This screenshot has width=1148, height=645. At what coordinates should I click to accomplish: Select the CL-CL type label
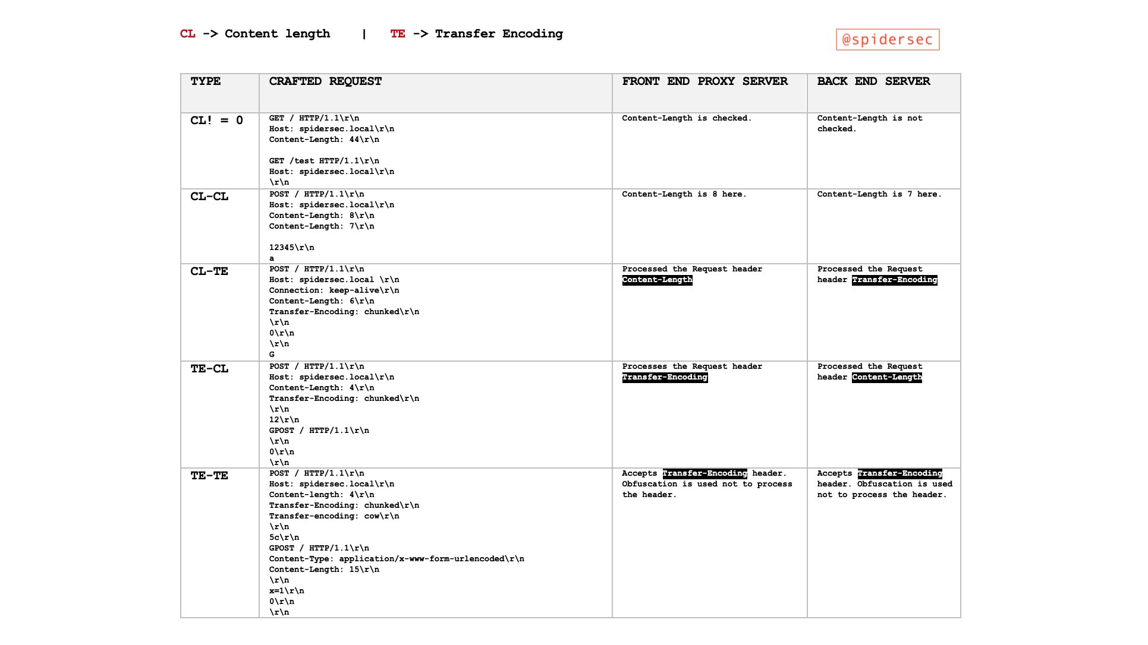click(x=209, y=197)
